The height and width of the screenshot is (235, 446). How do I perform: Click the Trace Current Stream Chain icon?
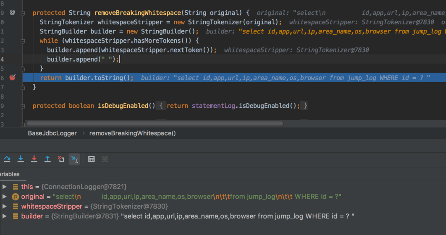(x=105, y=159)
